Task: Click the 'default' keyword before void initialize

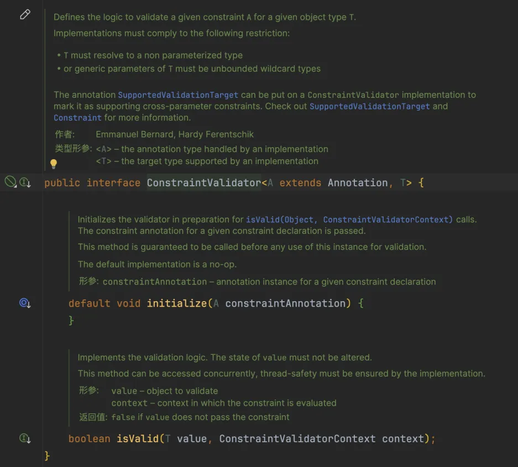Action: point(90,303)
